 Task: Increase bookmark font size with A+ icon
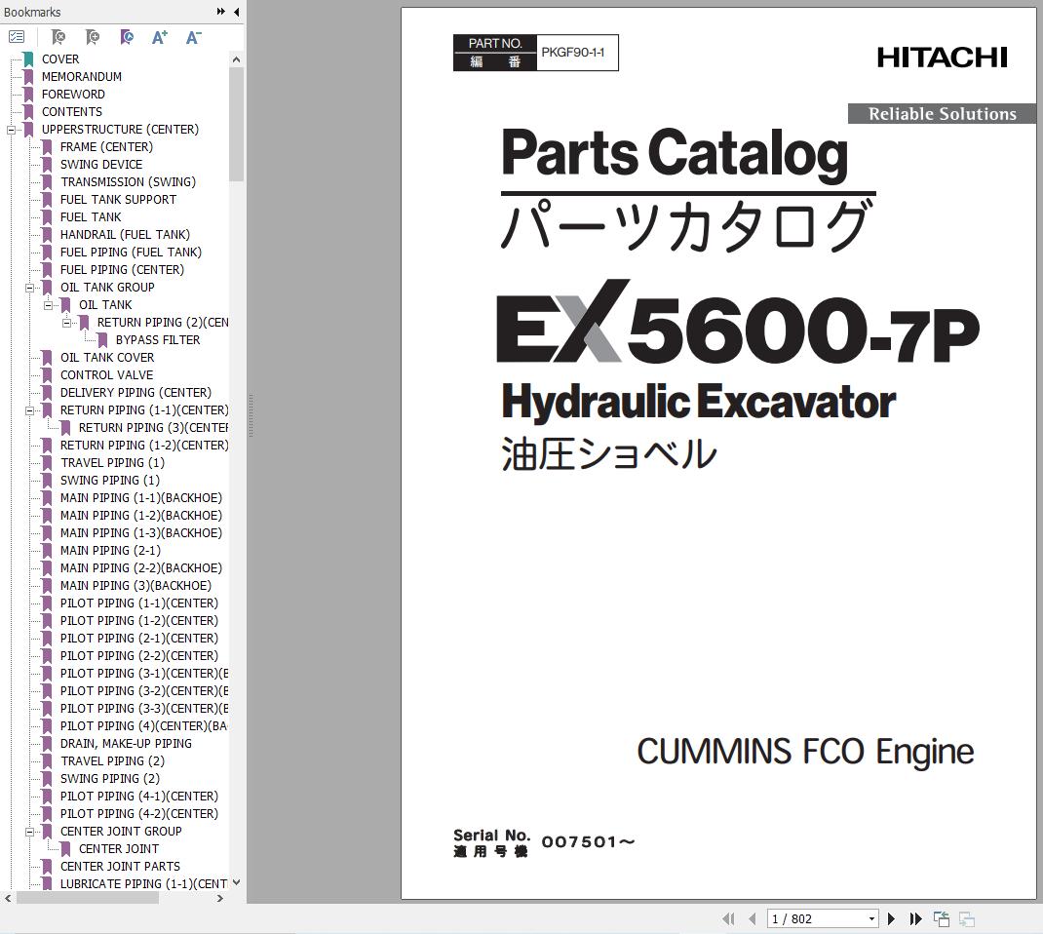coord(160,37)
